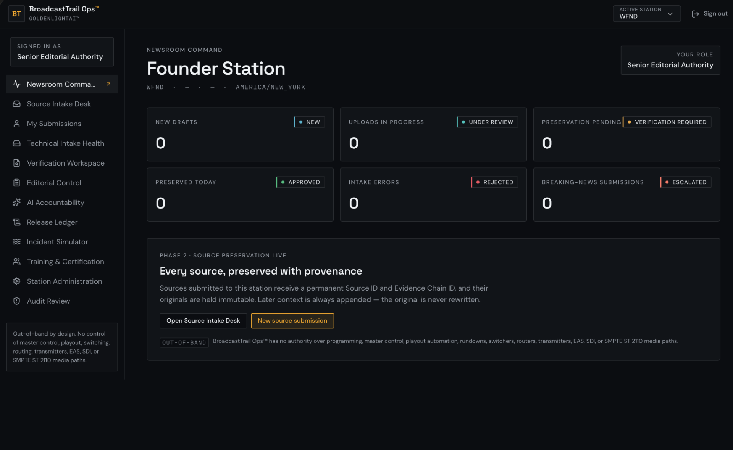Click New source submission button
Image resolution: width=733 pixels, height=450 pixels.
[292, 321]
